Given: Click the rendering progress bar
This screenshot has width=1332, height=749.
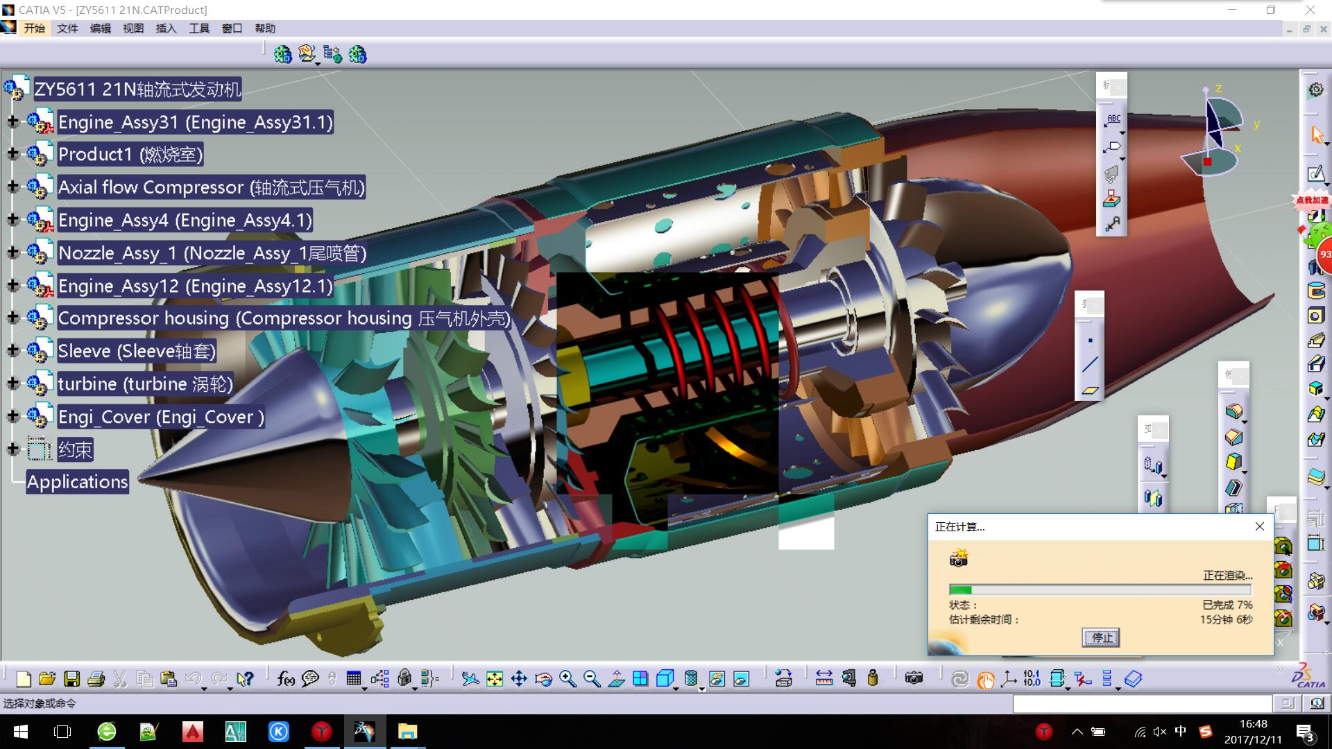Looking at the screenshot, I should [x=1100, y=589].
